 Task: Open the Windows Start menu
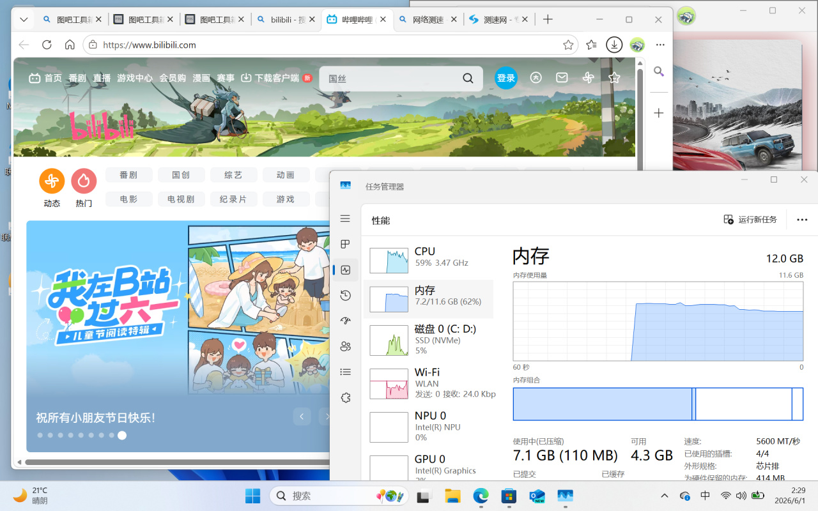(253, 496)
